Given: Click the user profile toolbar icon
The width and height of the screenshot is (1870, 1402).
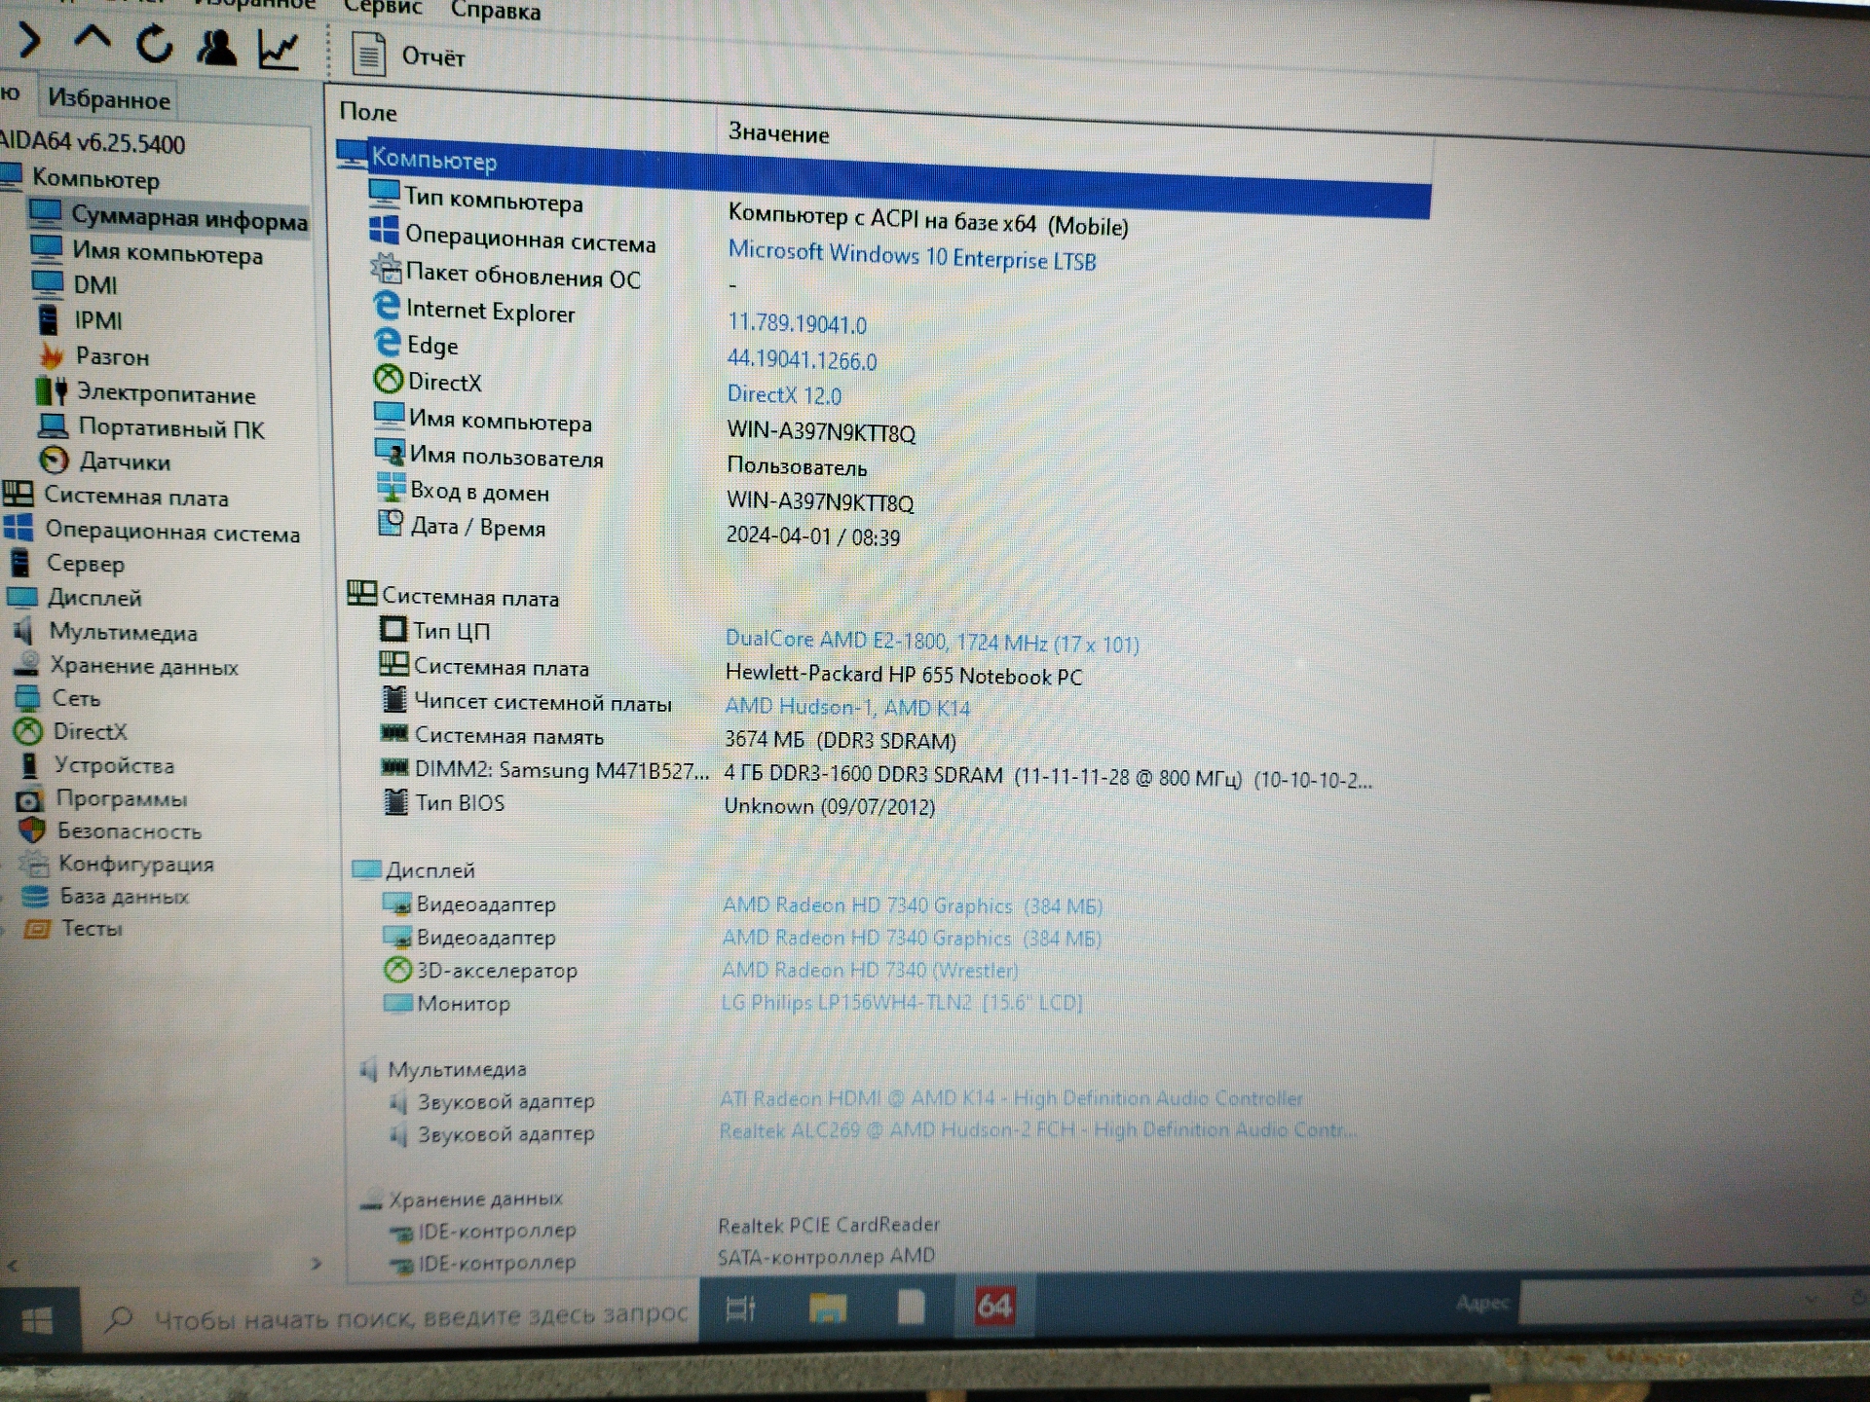Looking at the screenshot, I should [x=216, y=47].
